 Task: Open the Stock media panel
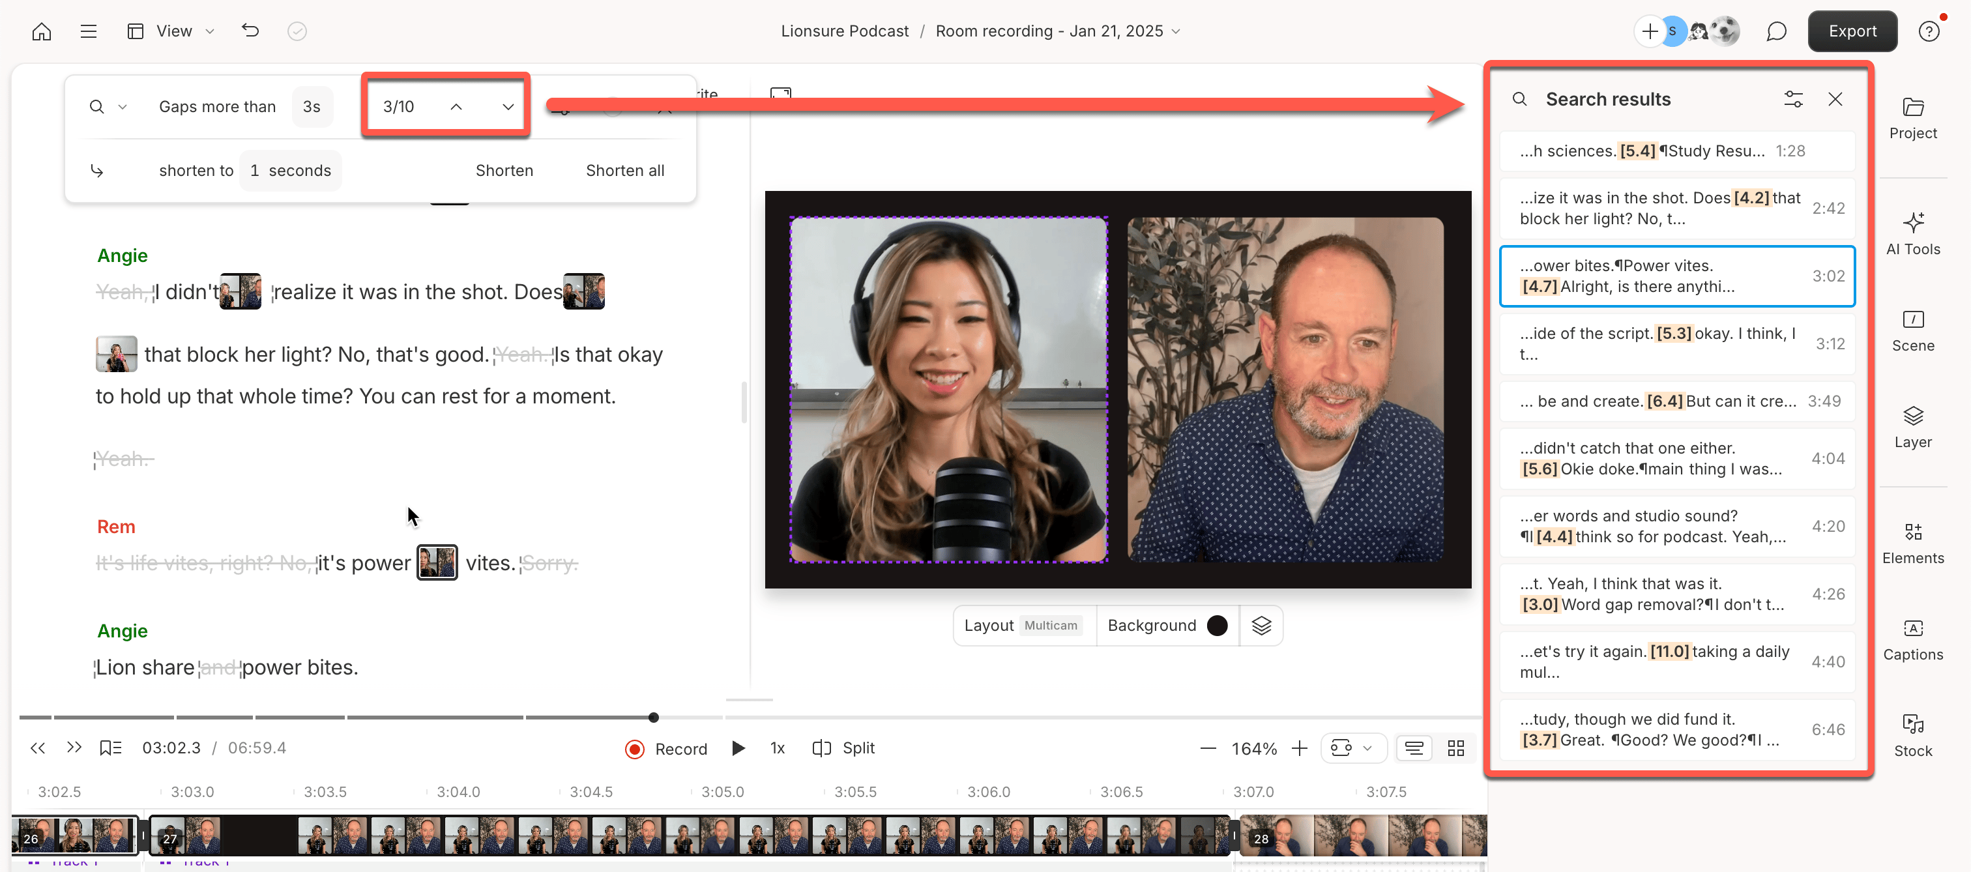(1912, 736)
